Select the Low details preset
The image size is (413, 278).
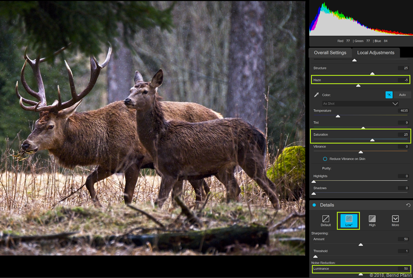coord(348,220)
